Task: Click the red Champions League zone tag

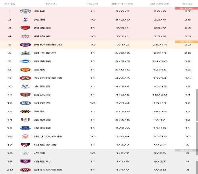Action: 187,8
